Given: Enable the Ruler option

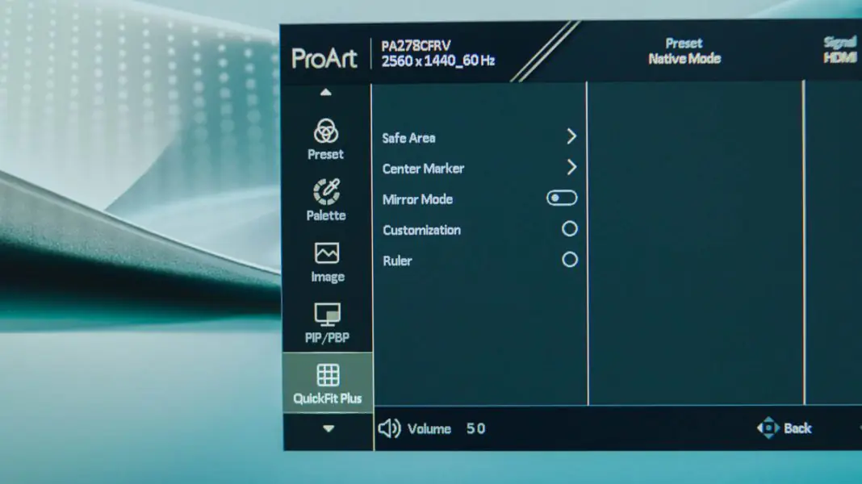Looking at the screenshot, I should (x=569, y=259).
